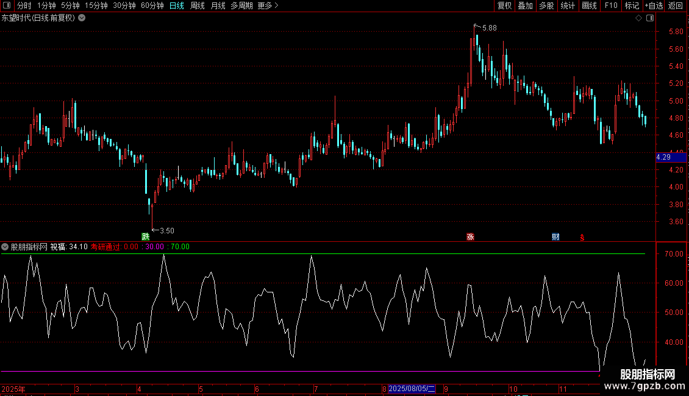Open the 多周期 multi-period view
The image size is (689, 396).
[x=241, y=5]
